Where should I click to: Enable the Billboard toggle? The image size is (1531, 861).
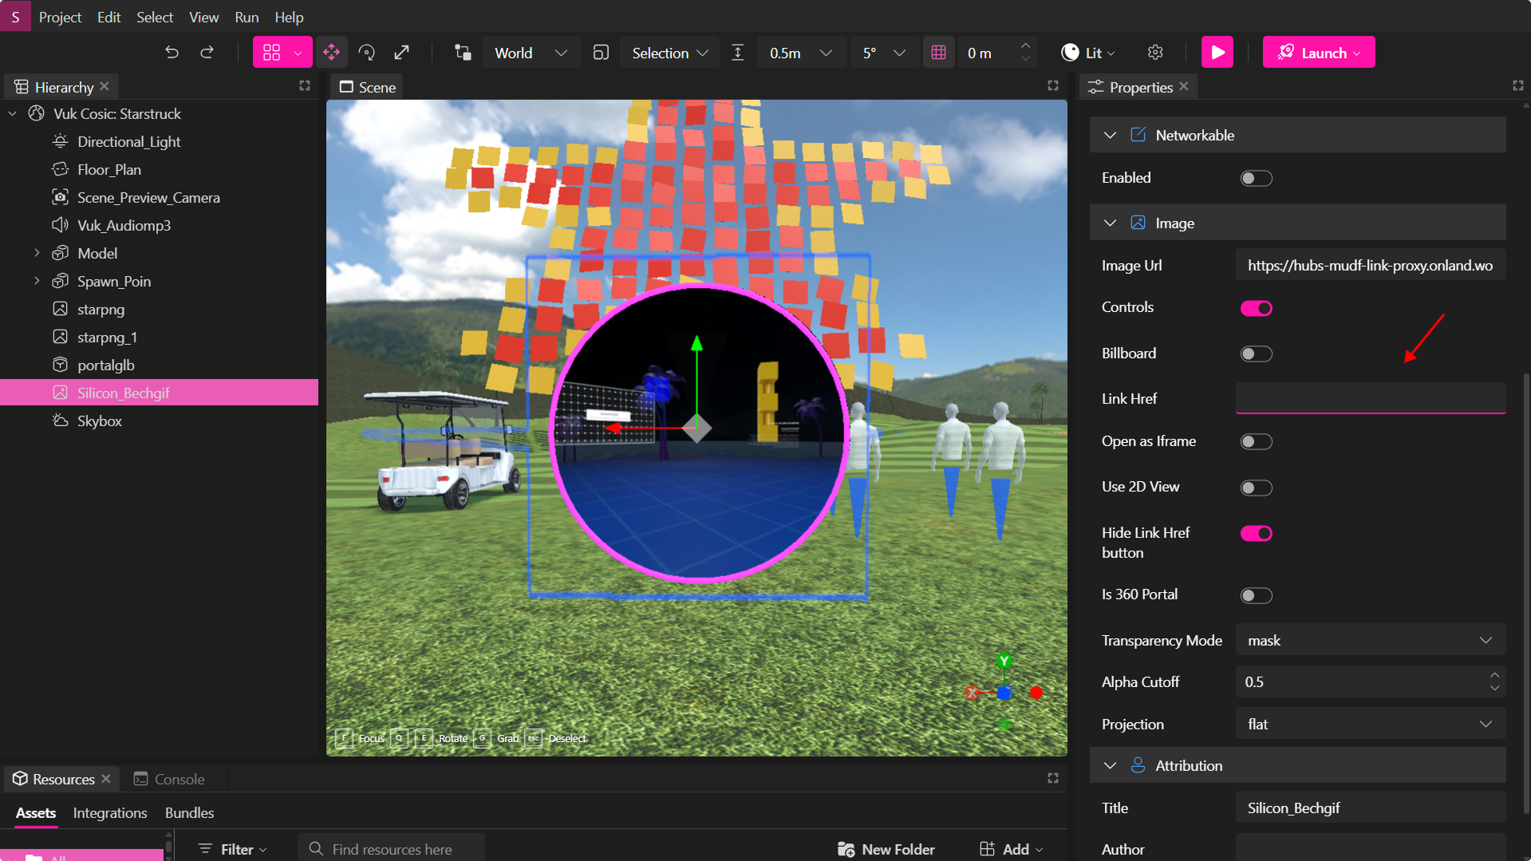[1256, 353]
